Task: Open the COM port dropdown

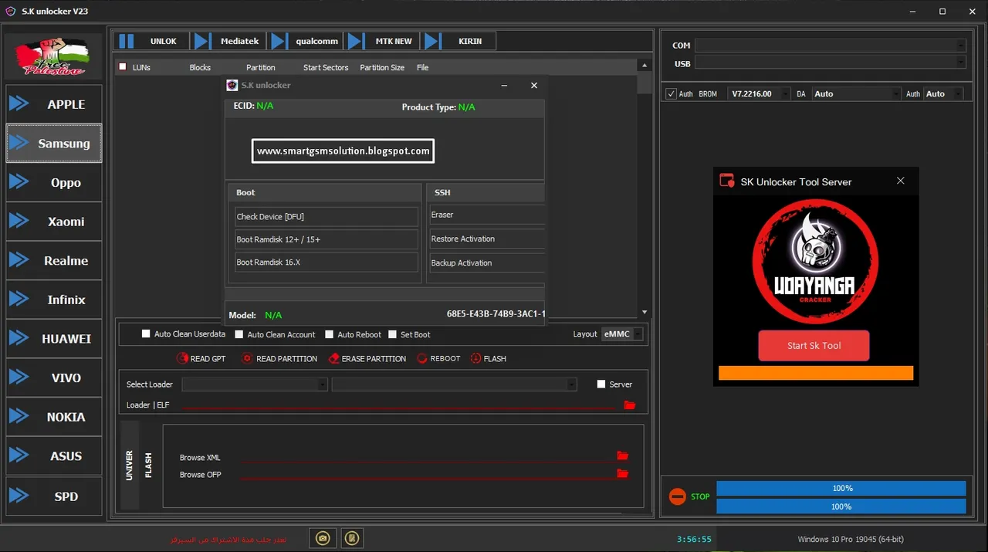Action: pyautogui.click(x=830, y=46)
